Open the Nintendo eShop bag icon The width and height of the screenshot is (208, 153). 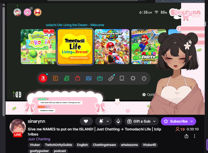78,78
